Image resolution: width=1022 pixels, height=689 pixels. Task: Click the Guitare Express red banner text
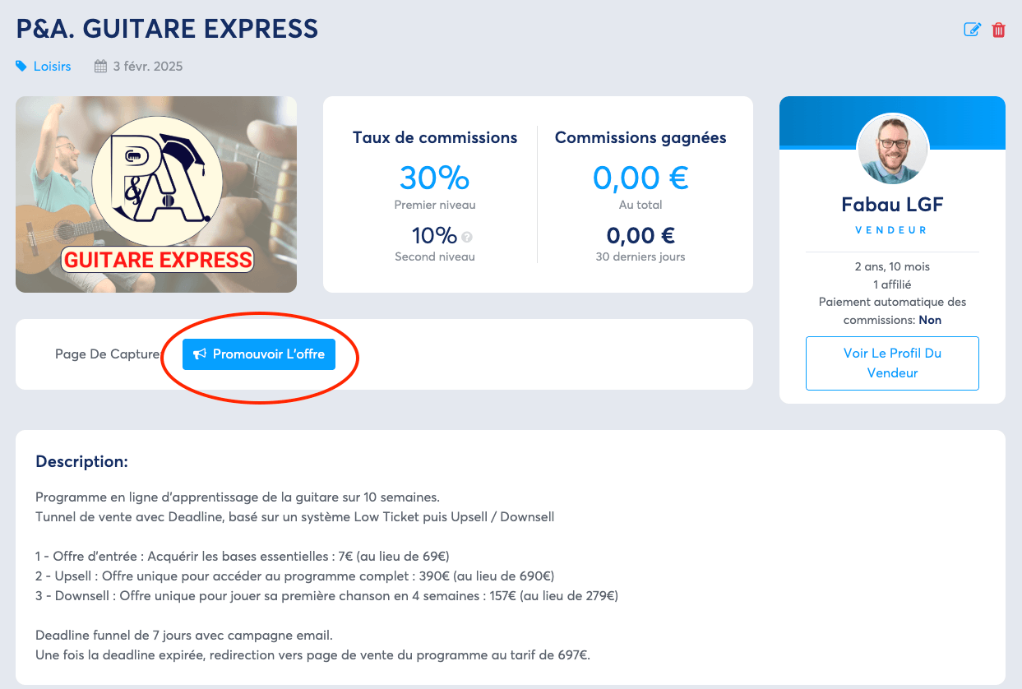pyautogui.click(x=158, y=260)
